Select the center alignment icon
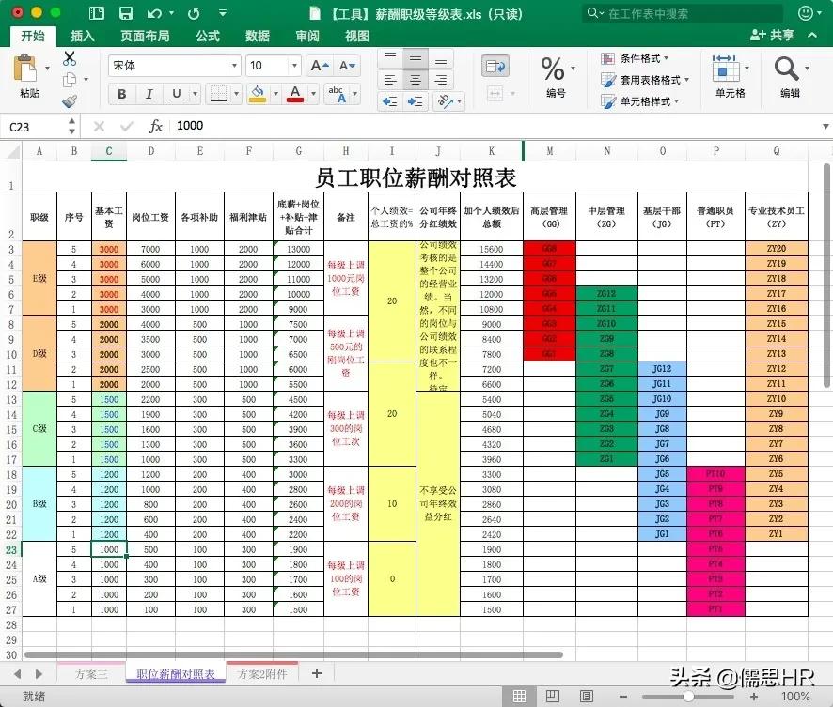Image resolution: width=833 pixels, height=707 pixels. (415, 79)
